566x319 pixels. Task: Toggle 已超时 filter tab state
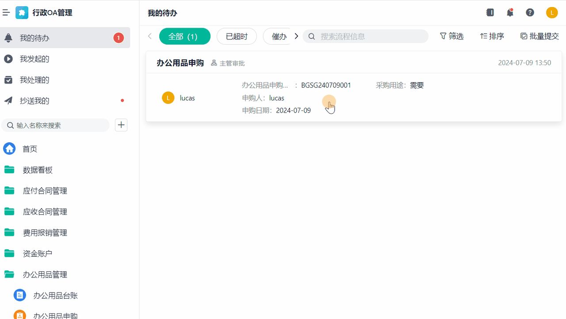point(237,36)
